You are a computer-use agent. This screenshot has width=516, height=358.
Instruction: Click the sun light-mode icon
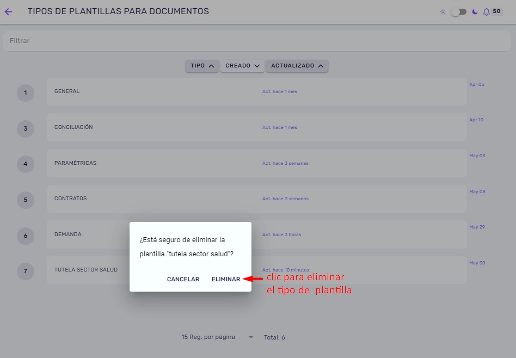pyautogui.click(x=443, y=12)
